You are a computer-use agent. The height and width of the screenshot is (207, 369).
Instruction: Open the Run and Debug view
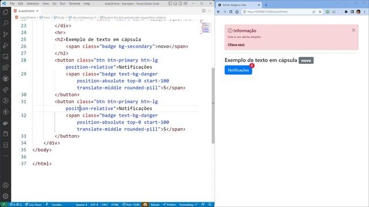pyautogui.click(x=5, y=45)
